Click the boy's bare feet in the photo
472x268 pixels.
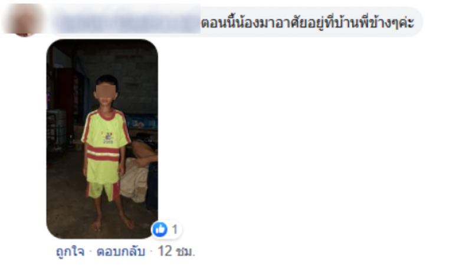[x=113, y=224]
